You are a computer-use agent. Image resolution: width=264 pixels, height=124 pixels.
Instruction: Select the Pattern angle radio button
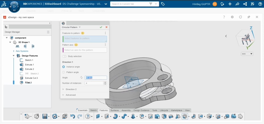64,72
